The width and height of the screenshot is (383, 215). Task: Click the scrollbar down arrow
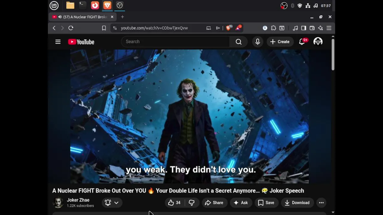tap(333, 212)
